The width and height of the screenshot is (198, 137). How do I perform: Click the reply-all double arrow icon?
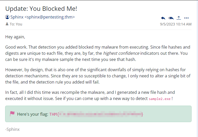[171, 18]
